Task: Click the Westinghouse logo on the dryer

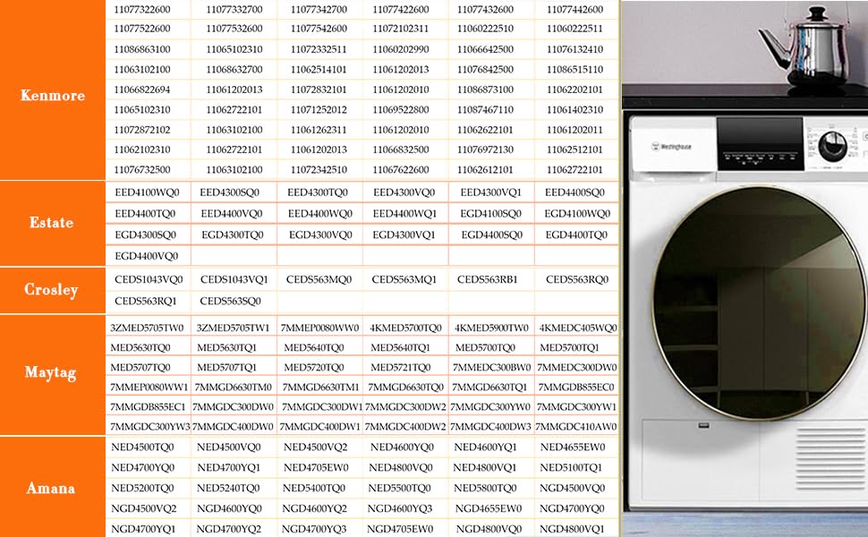Action: coord(670,147)
